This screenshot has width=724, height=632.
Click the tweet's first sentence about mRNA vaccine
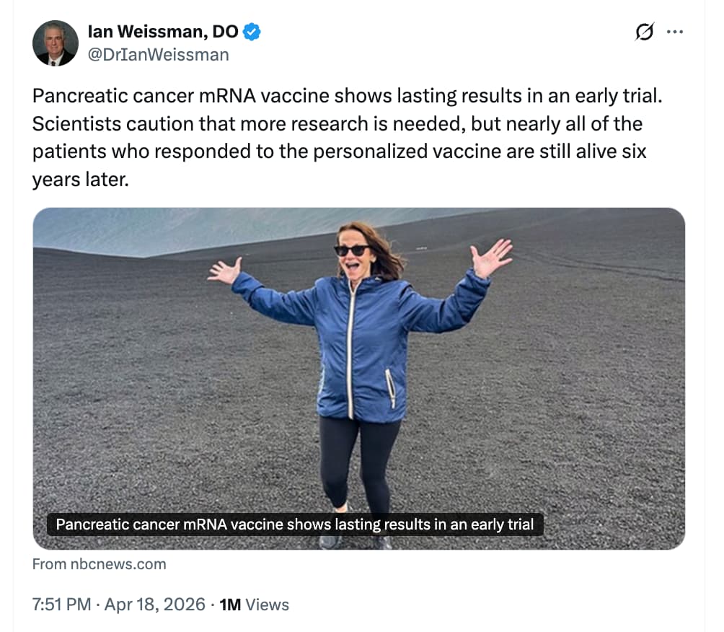346,96
